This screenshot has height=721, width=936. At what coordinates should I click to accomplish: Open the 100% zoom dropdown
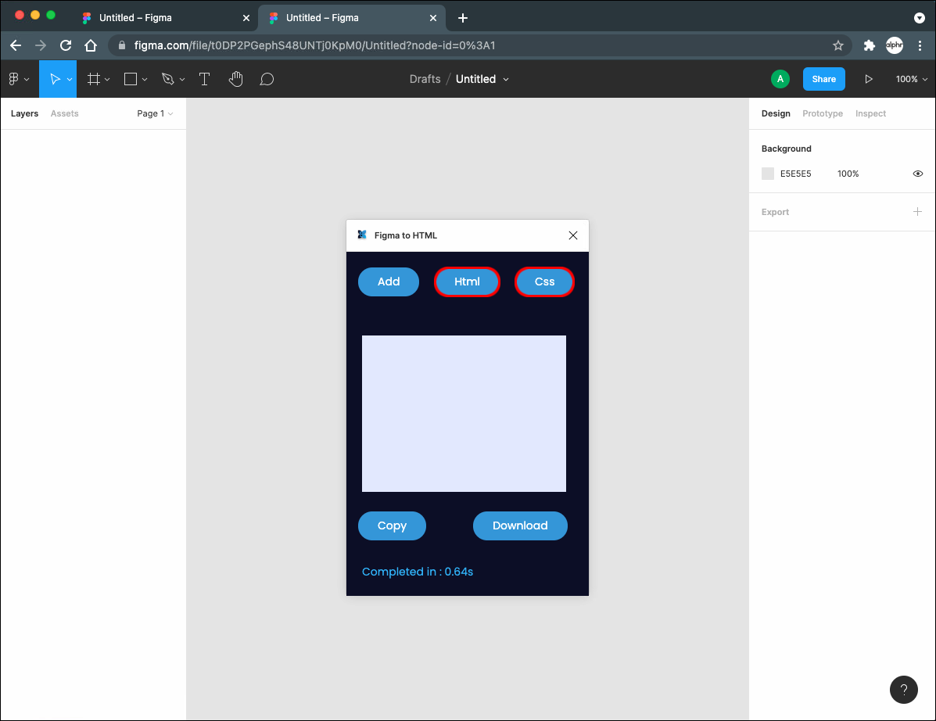pos(912,79)
